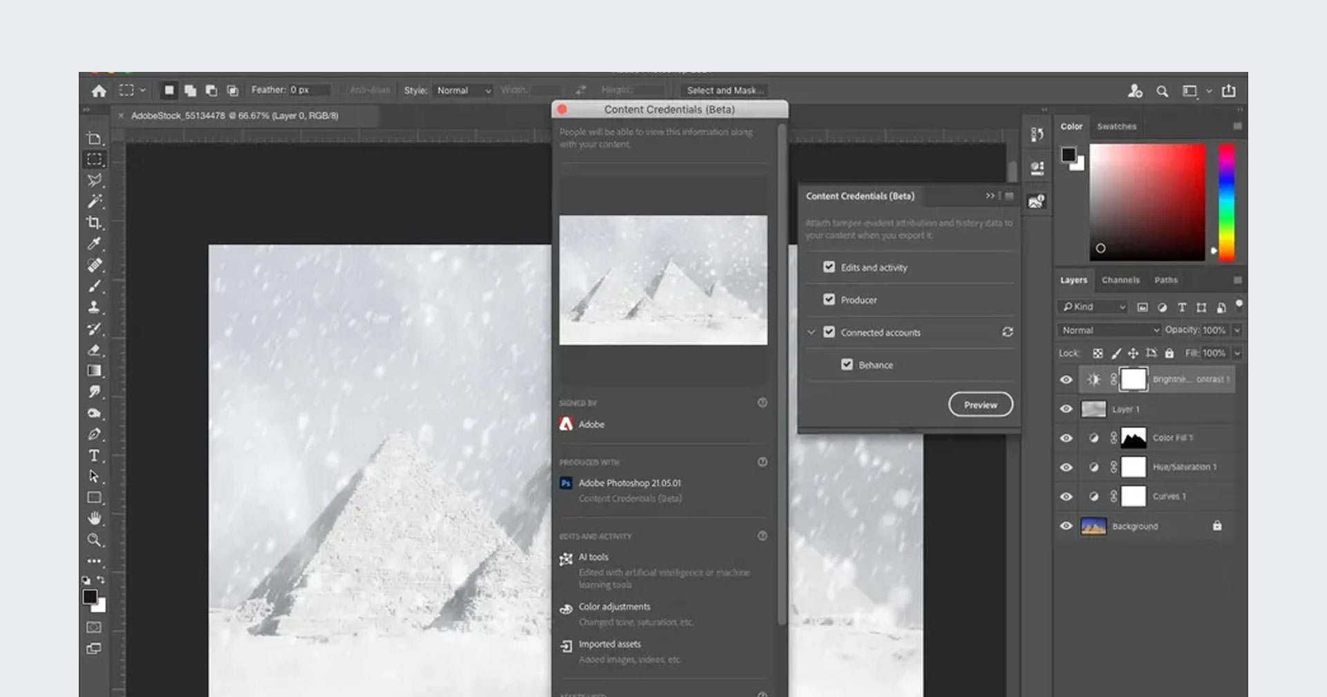Hide the Brightness/Contrast 1 layer
Image resolution: width=1327 pixels, height=697 pixels.
pos(1066,380)
